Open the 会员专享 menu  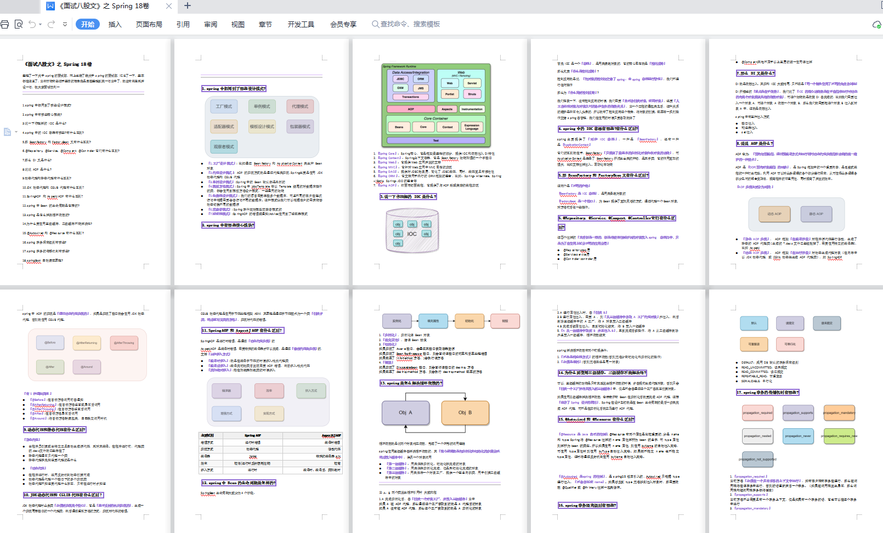tap(343, 24)
